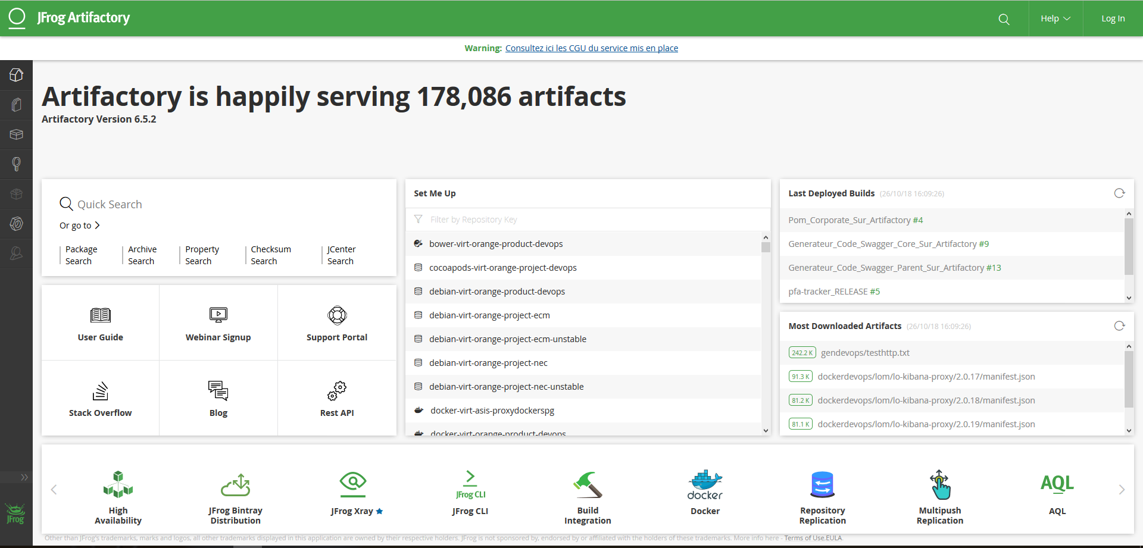Image resolution: width=1143 pixels, height=548 pixels.
Task: Open Docker whale feature icon
Action: pyautogui.click(x=705, y=484)
